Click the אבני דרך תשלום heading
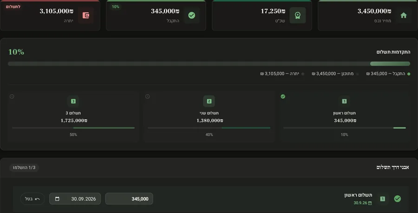Image resolution: width=418 pixels, height=213 pixels. (392, 167)
